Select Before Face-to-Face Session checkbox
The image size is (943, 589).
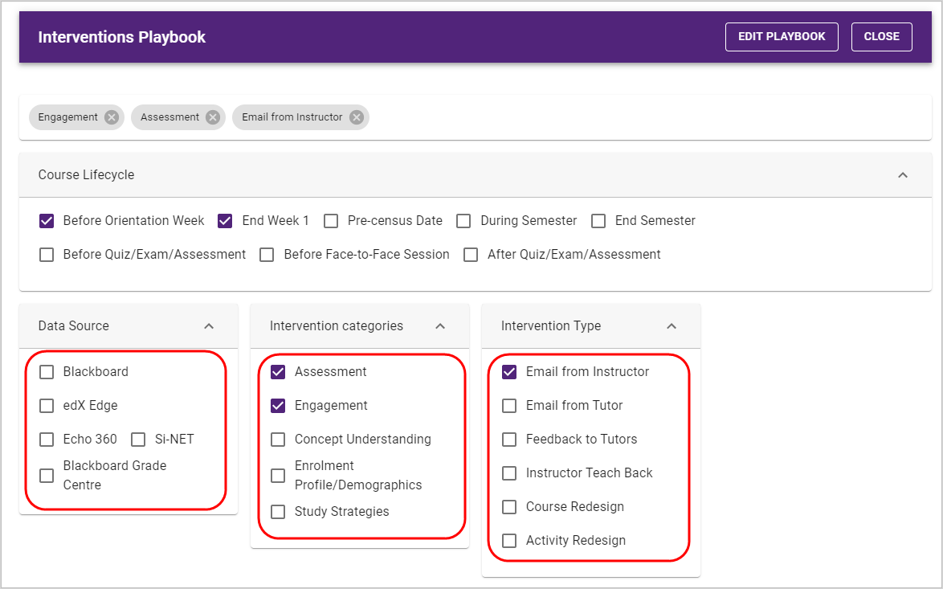[x=267, y=255]
